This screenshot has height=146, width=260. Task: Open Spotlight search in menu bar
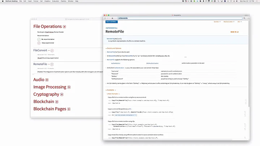218,1
